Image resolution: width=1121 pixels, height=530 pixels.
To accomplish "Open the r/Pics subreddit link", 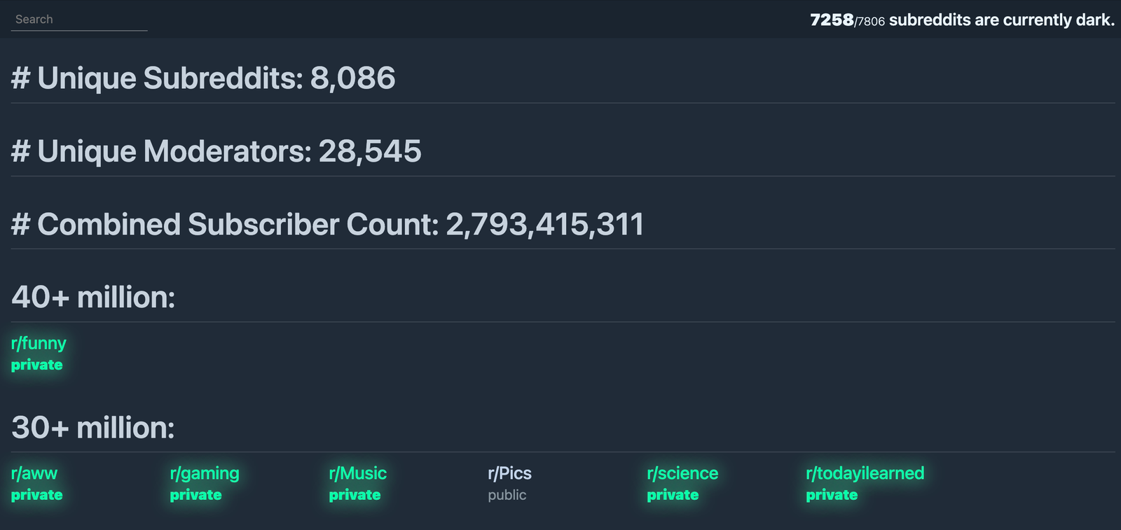I will point(510,473).
